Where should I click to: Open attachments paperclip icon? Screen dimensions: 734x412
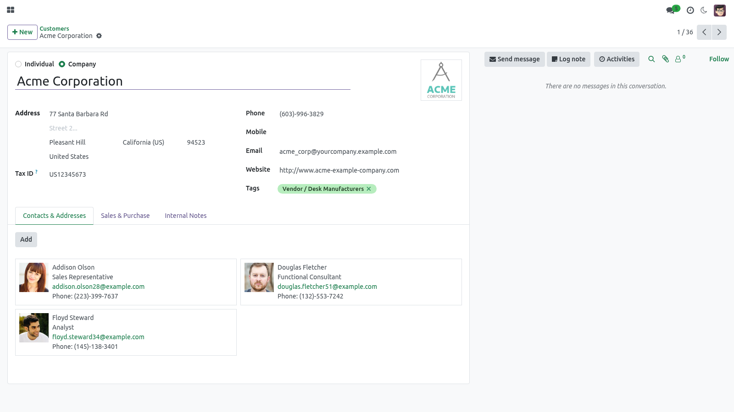coord(666,59)
